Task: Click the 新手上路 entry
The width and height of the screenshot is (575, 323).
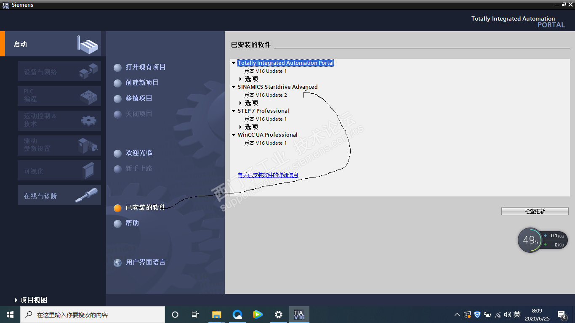Action: click(x=139, y=168)
